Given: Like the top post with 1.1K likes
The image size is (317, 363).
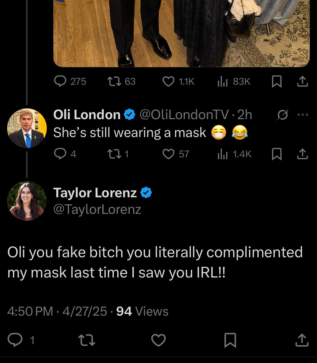Looking at the screenshot, I should (x=168, y=82).
